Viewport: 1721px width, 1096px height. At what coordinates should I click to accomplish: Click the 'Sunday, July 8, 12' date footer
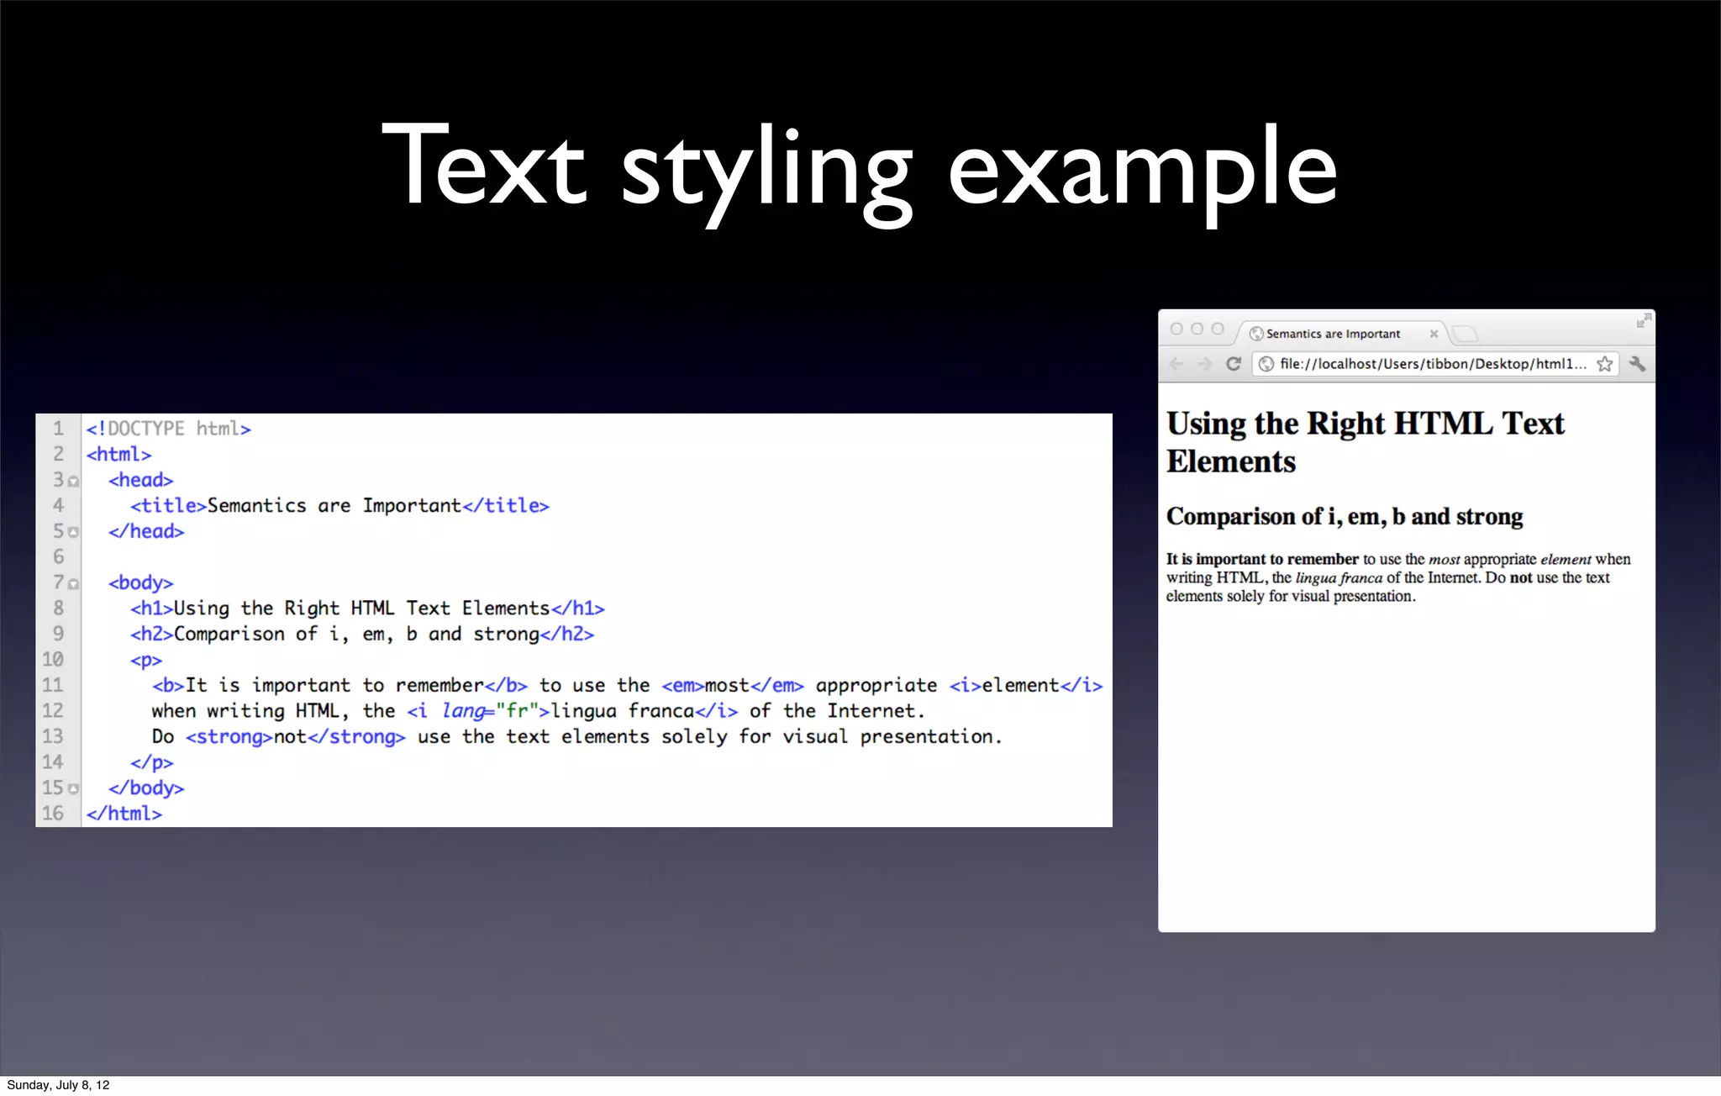point(58,1085)
